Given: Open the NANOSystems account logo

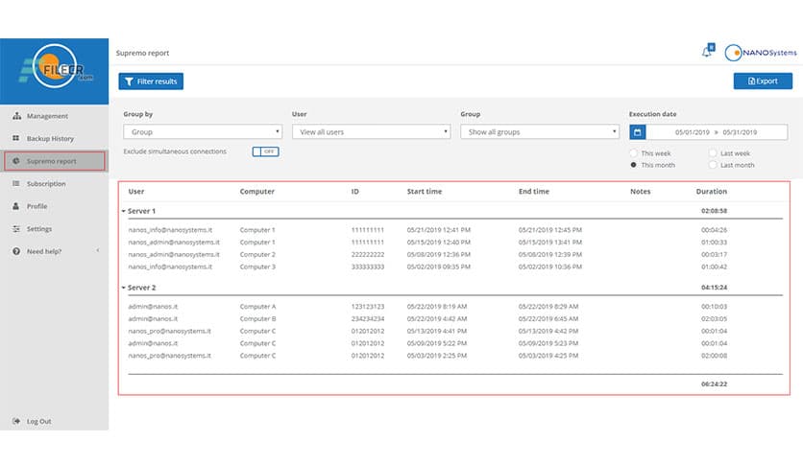Looking at the screenshot, I should pyautogui.click(x=761, y=53).
